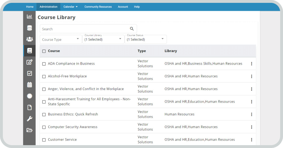Open the Calendar menu in the top bar
Viewport: 283px width, 148px height.
70,7
